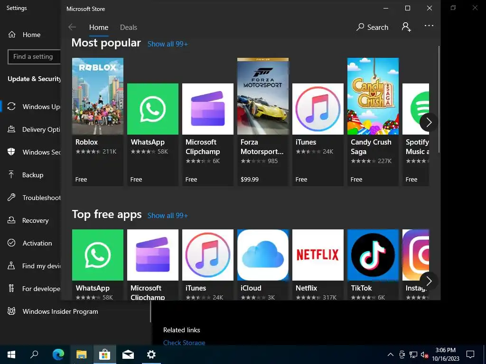Click the Find a setting field

34,57
